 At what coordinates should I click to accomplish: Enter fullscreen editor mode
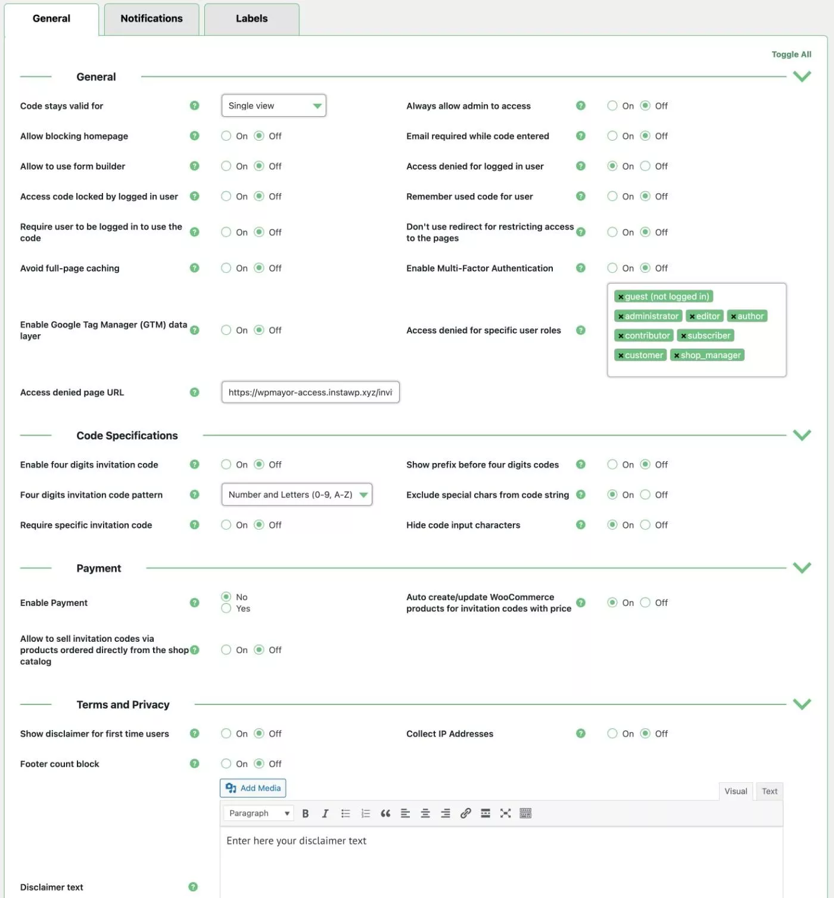tap(506, 813)
